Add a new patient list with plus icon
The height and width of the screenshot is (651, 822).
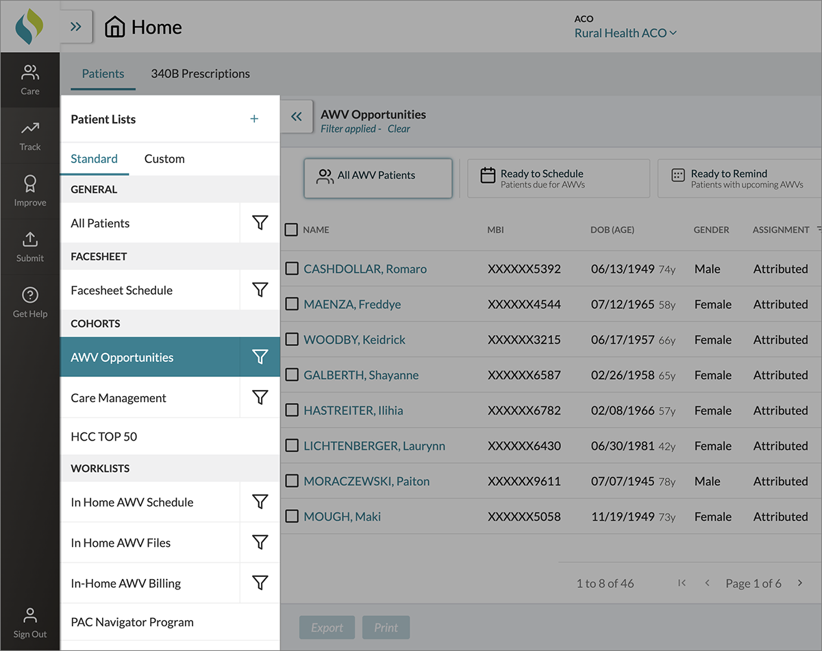(x=254, y=119)
